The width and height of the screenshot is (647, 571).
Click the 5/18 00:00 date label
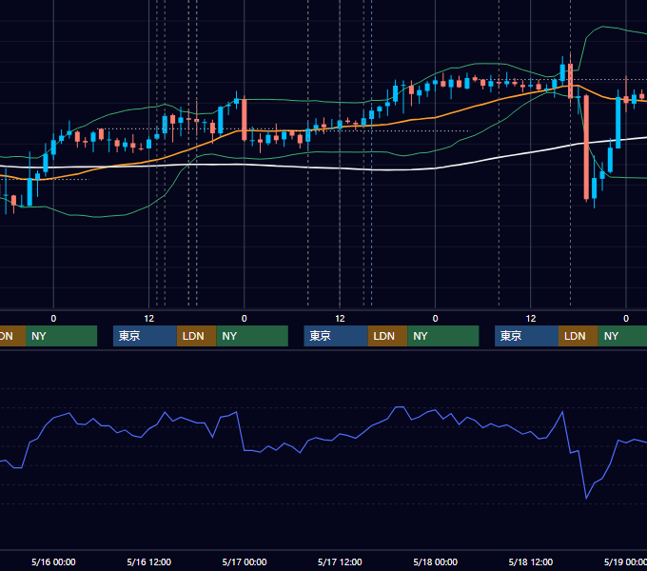(x=436, y=561)
